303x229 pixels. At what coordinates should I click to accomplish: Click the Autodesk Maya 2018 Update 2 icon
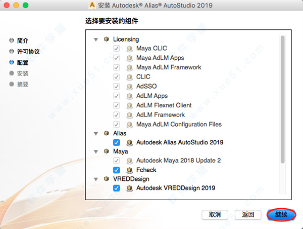[x=129, y=161]
